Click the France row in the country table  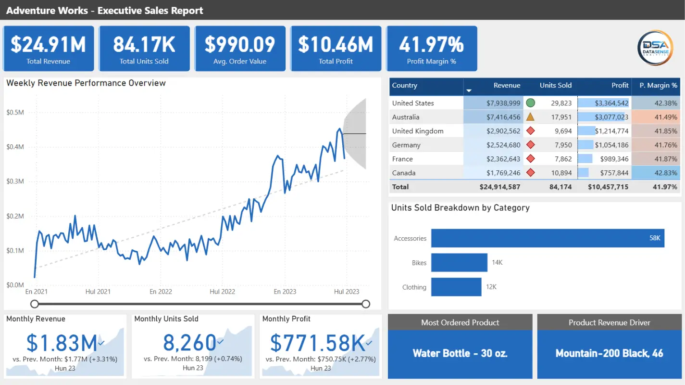tap(402, 159)
